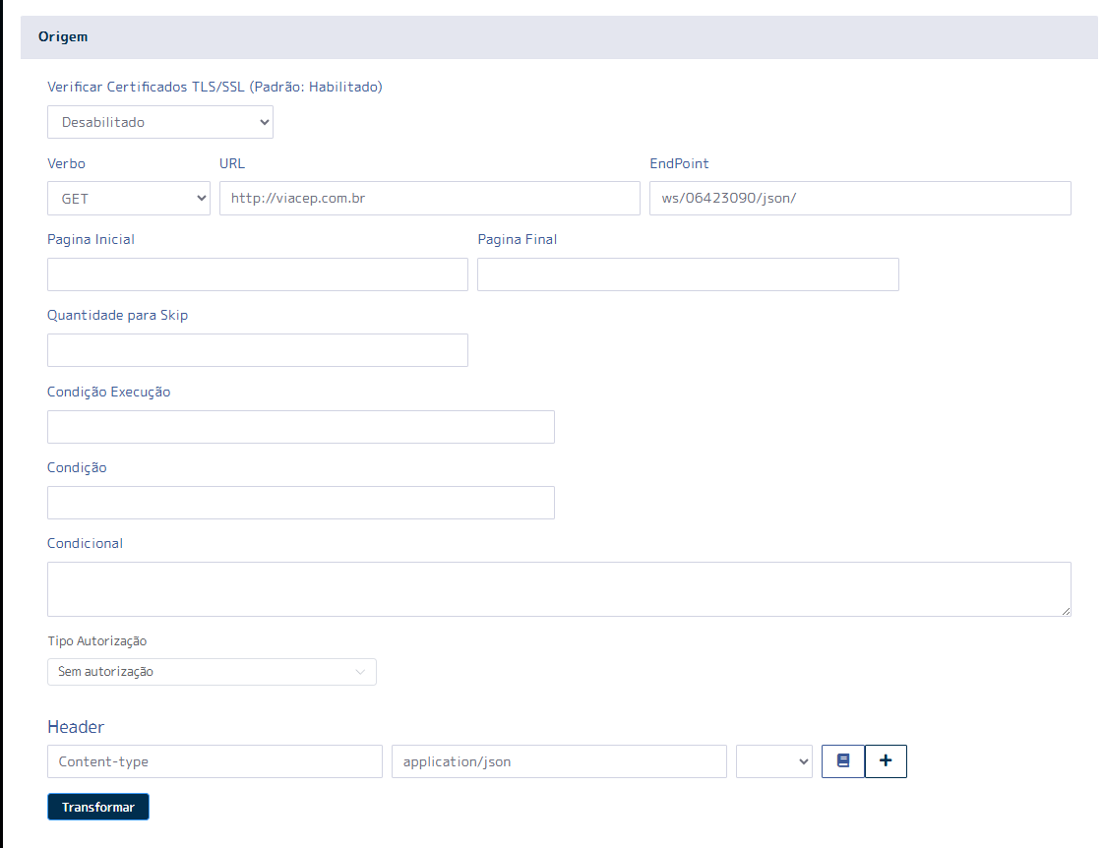The height and width of the screenshot is (848, 1103).
Task: Click the Condição Execução label
Action: [x=109, y=392]
